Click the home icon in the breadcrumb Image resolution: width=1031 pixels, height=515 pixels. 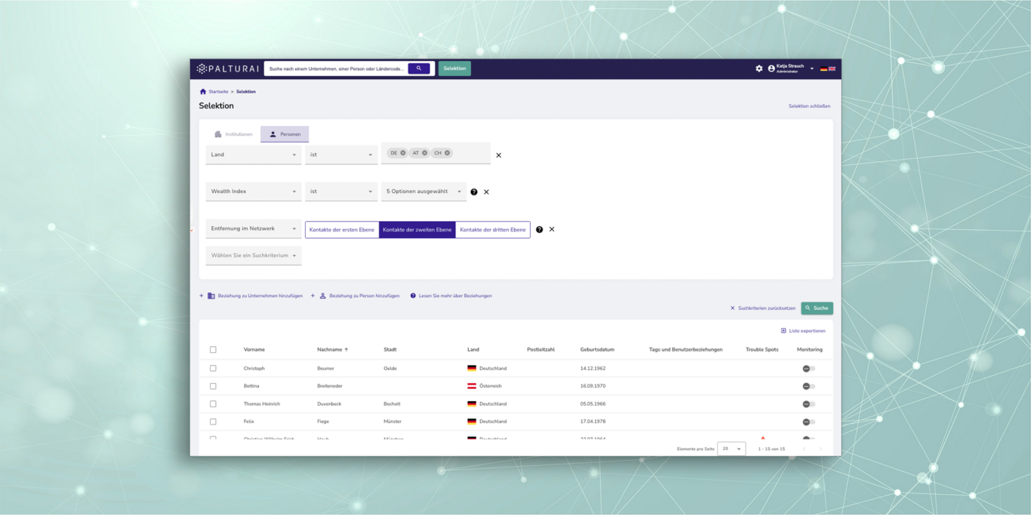202,92
